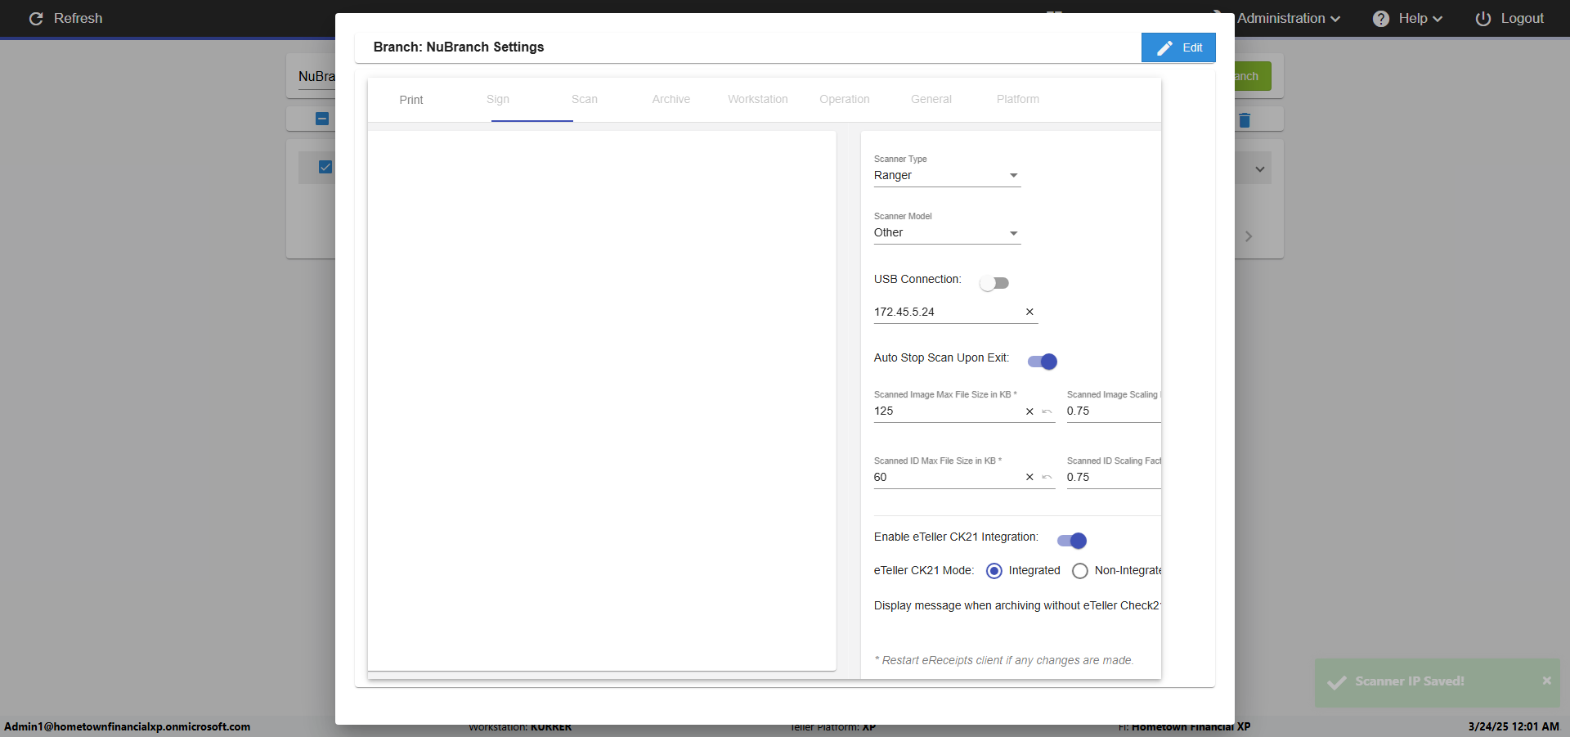Viewport: 1570px width, 737px height.
Task: Select the Non-Integrated CK21 mode
Action: [x=1080, y=571]
